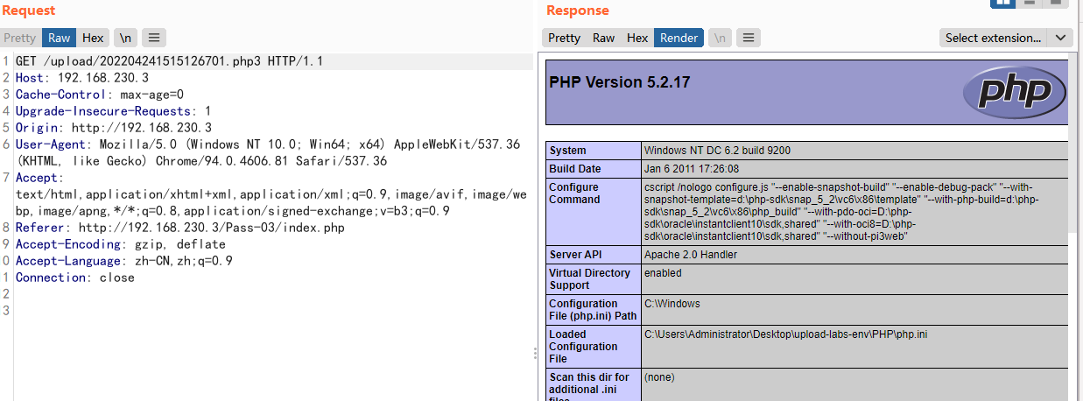This screenshot has width=1083, height=401.
Task: Click the Referer header with Pass-03/index.php
Action: click(179, 228)
